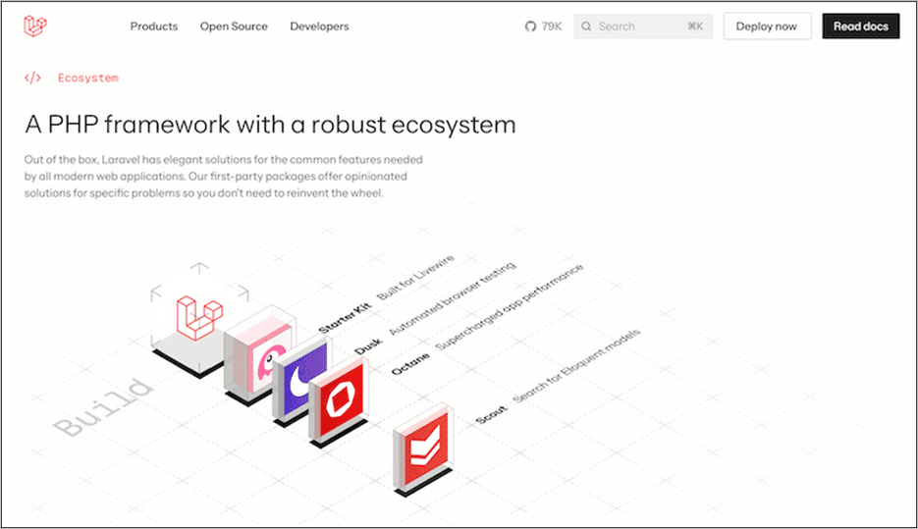Image resolution: width=918 pixels, height=529 pixels.
Task: Click the ⌘K shortcut hint in search
Action: click(695, 26)
